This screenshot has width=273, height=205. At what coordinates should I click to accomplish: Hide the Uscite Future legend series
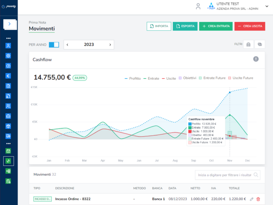pos(240,78)
